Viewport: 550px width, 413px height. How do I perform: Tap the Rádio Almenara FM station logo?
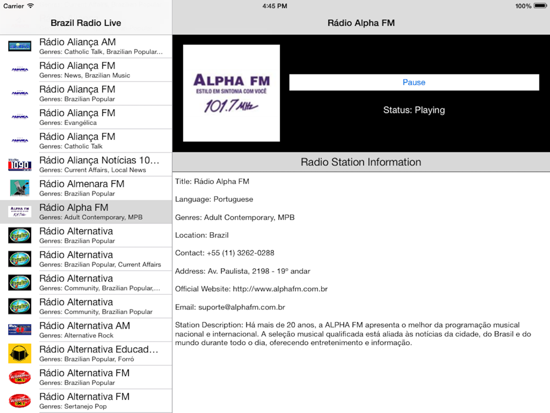pos(20,188)
